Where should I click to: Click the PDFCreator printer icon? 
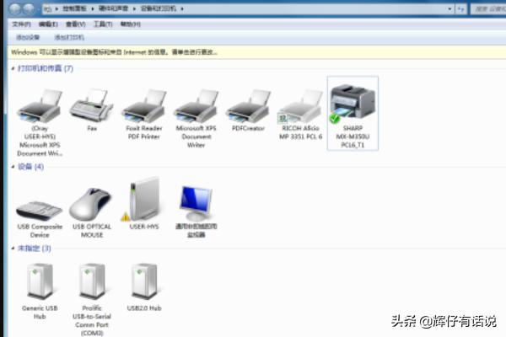(x=248, y=108)
